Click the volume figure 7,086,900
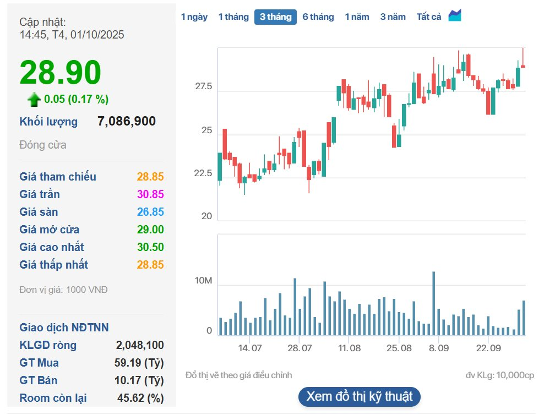Screen dimensions: 555x420 pos(126,122)
